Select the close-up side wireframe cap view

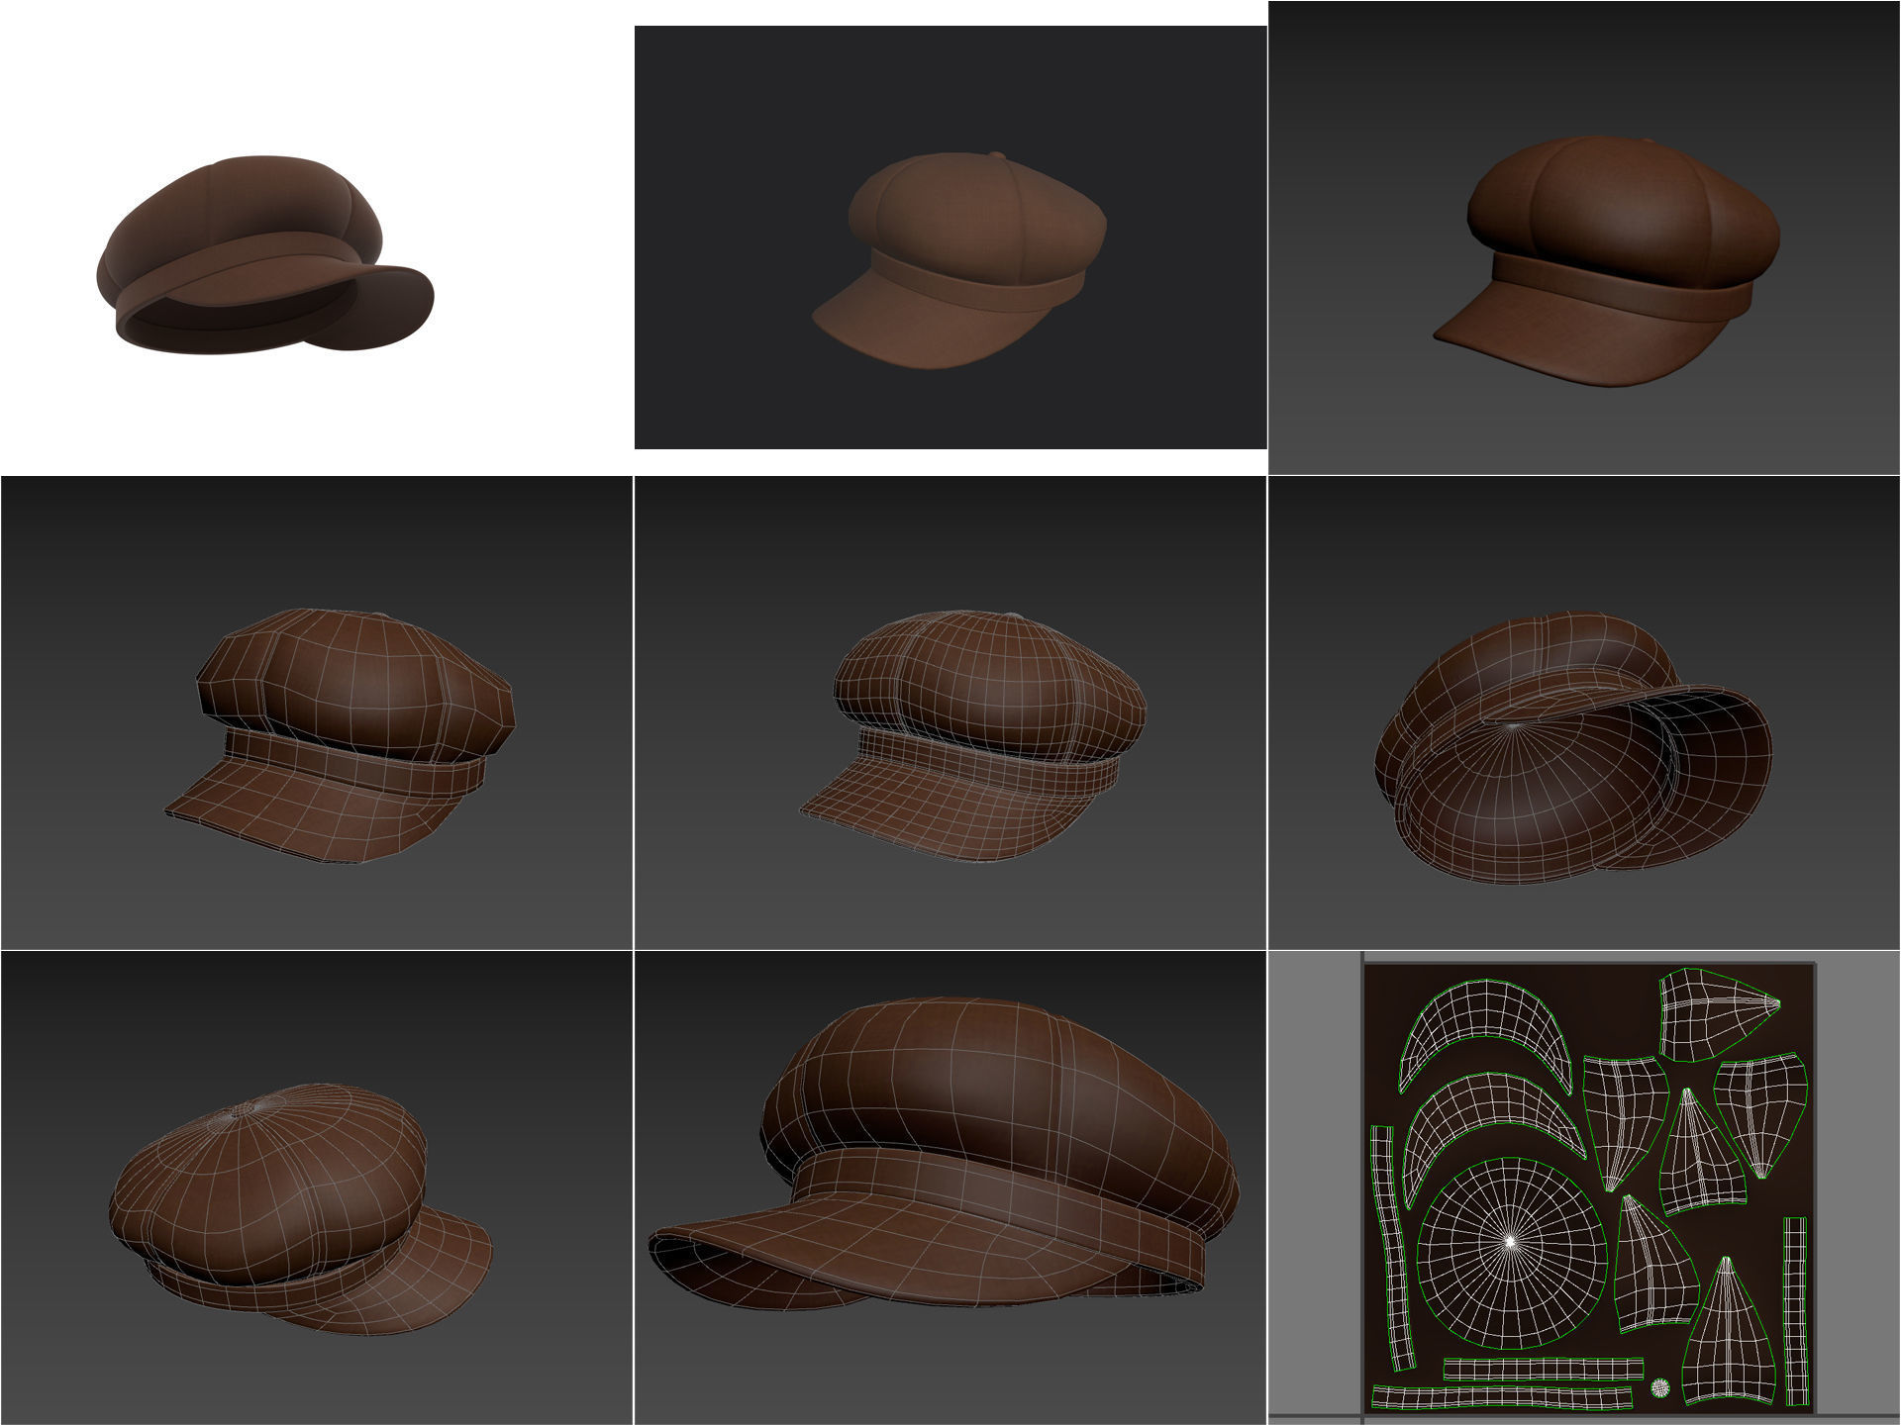[x=950, y=1187]
